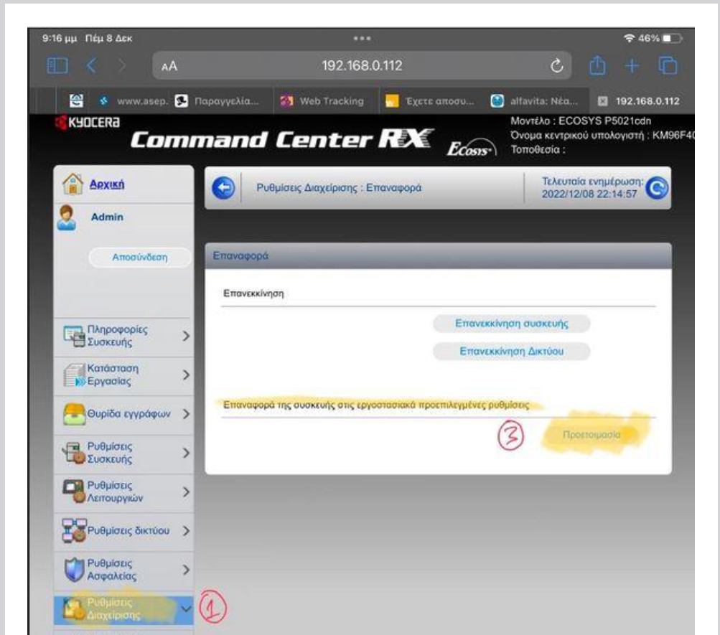Switch to the Παραγγελία tab

point(217,101)
